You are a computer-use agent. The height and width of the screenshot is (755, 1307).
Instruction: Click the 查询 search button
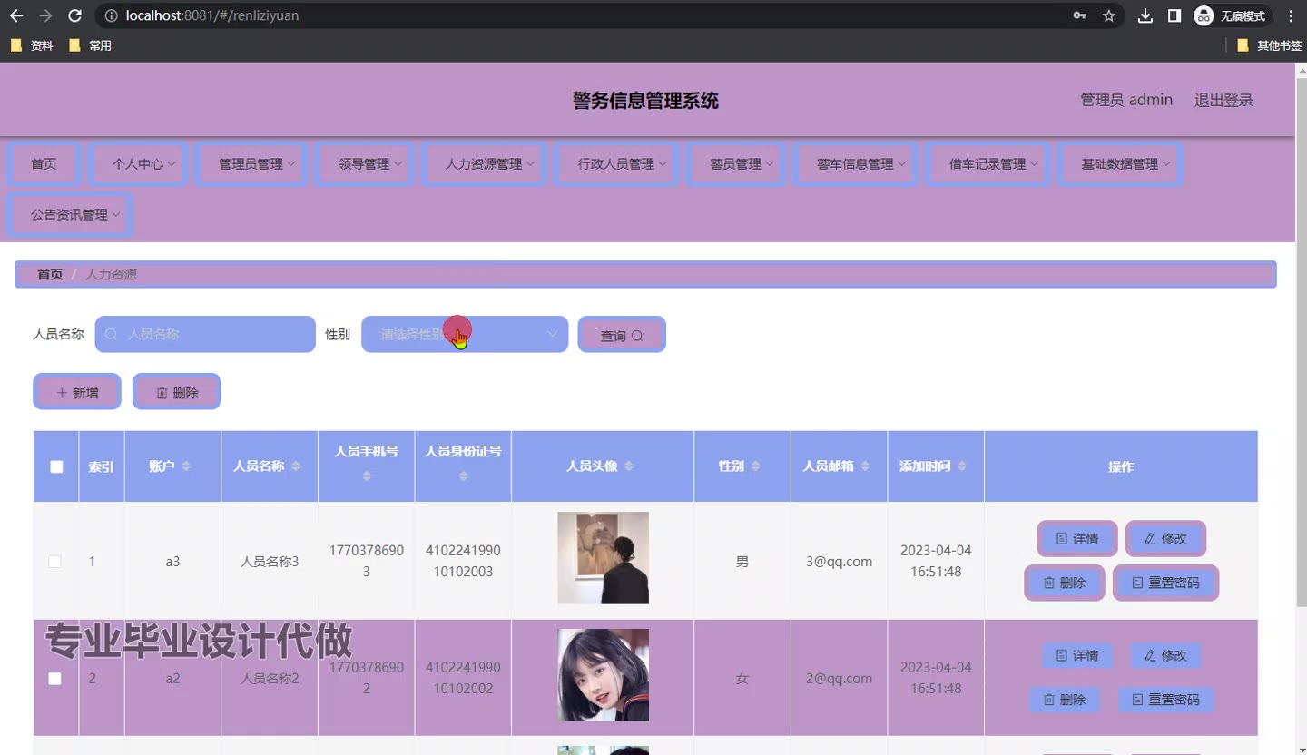click(622, 335)
